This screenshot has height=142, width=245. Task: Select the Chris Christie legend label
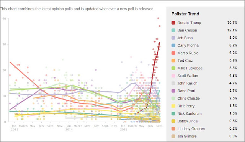(189, 99)
